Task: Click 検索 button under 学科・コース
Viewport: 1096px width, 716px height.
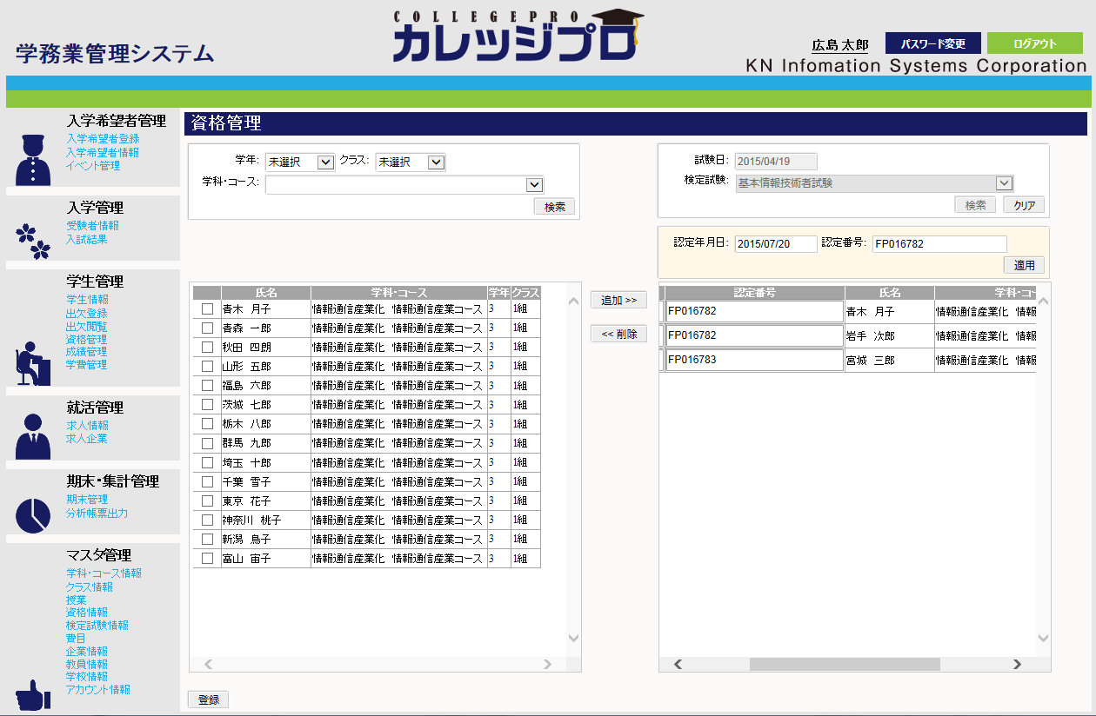Action: click(555, 207)
